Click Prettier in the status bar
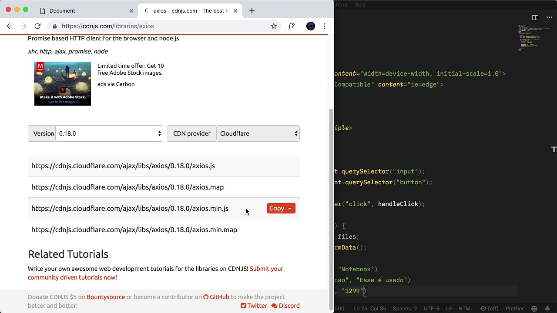Viewport: 557px width, 313px height. [515, 309]
